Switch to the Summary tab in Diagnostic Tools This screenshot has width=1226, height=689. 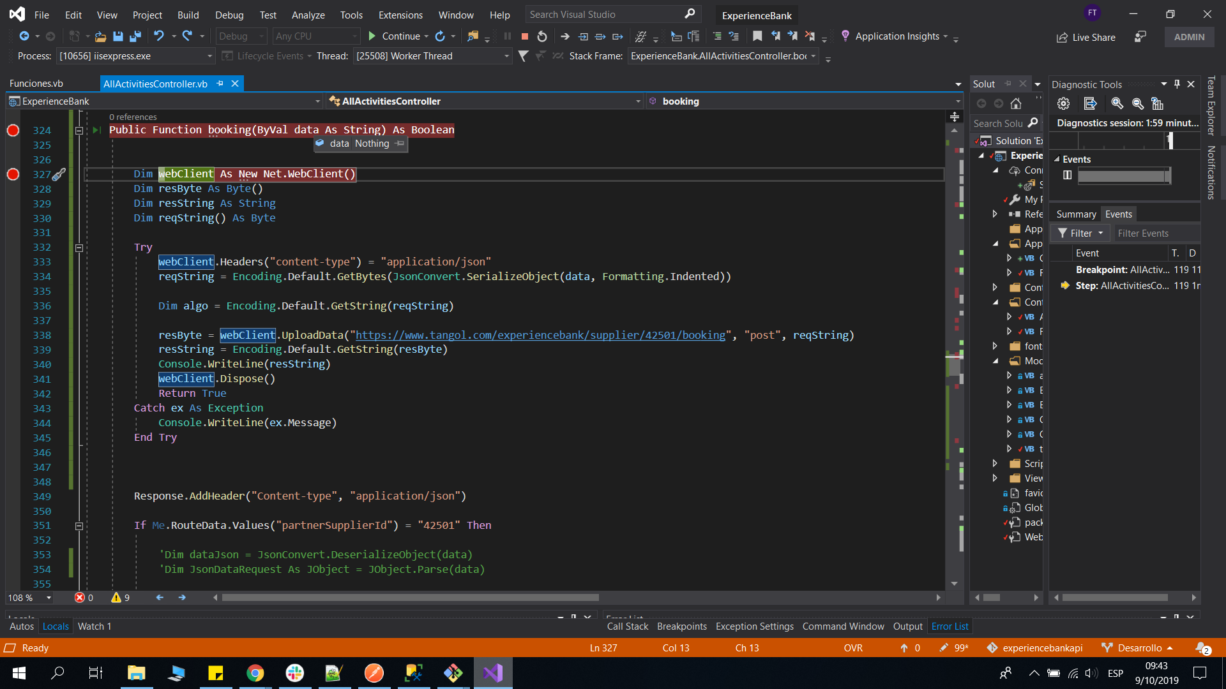1076,214
